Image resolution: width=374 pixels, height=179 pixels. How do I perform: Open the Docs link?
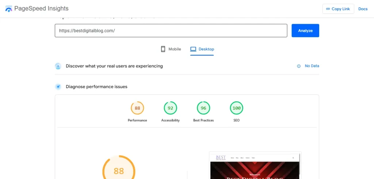click(x=363, y=9)
